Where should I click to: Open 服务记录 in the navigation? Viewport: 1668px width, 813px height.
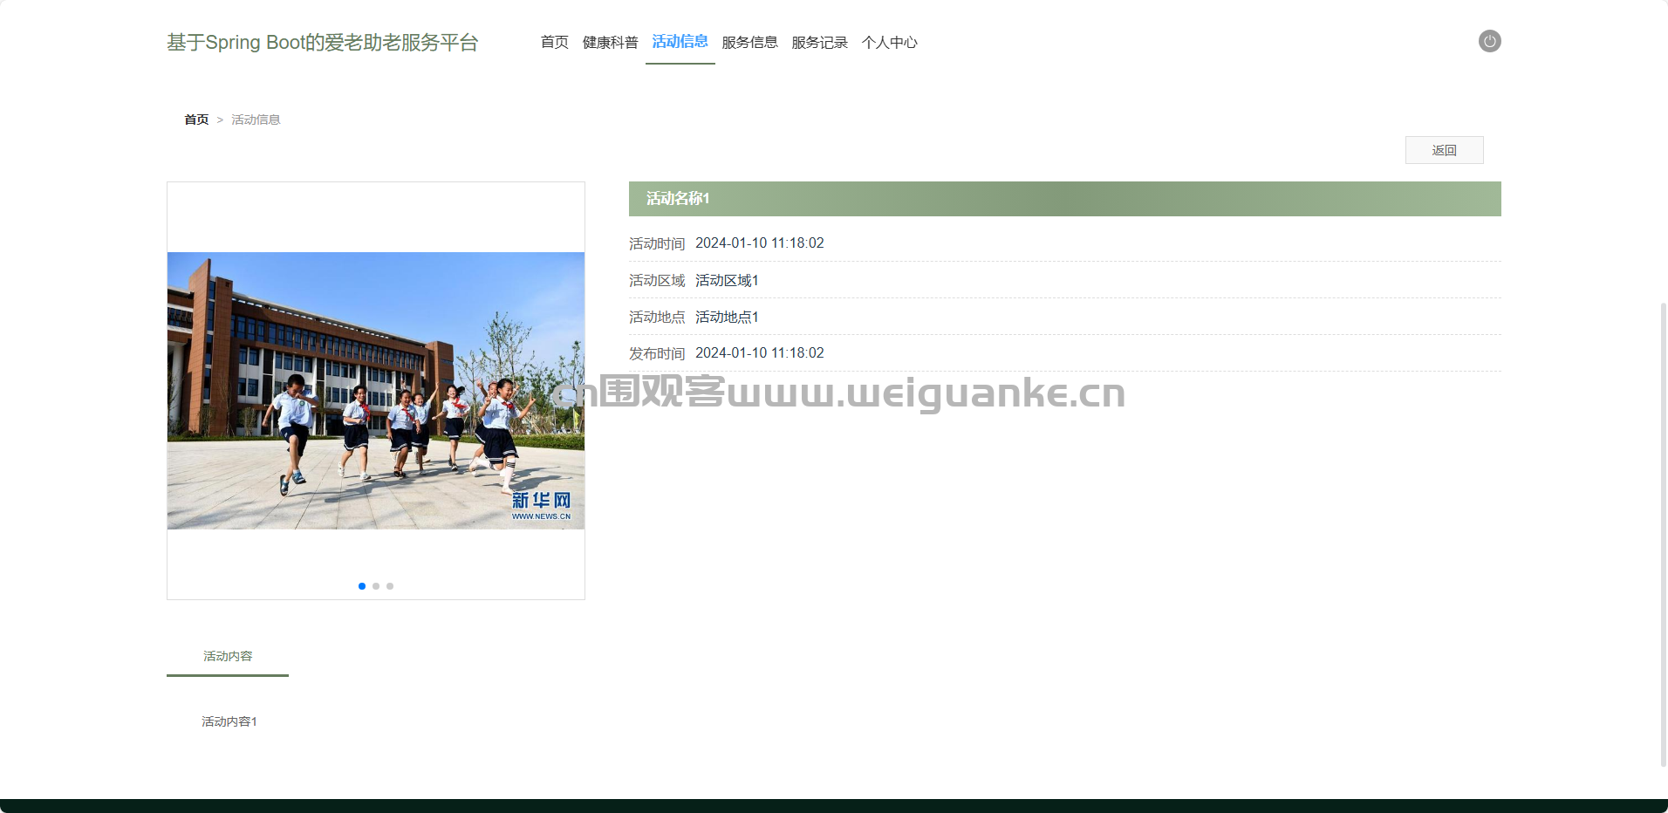tap(819, 42)
